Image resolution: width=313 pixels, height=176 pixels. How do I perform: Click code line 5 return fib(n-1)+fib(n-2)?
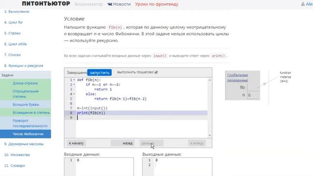point(120,99)
